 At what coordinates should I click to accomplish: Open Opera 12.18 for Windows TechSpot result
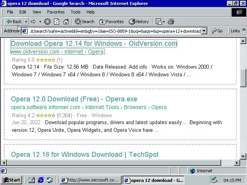click(x=85, y=154)
